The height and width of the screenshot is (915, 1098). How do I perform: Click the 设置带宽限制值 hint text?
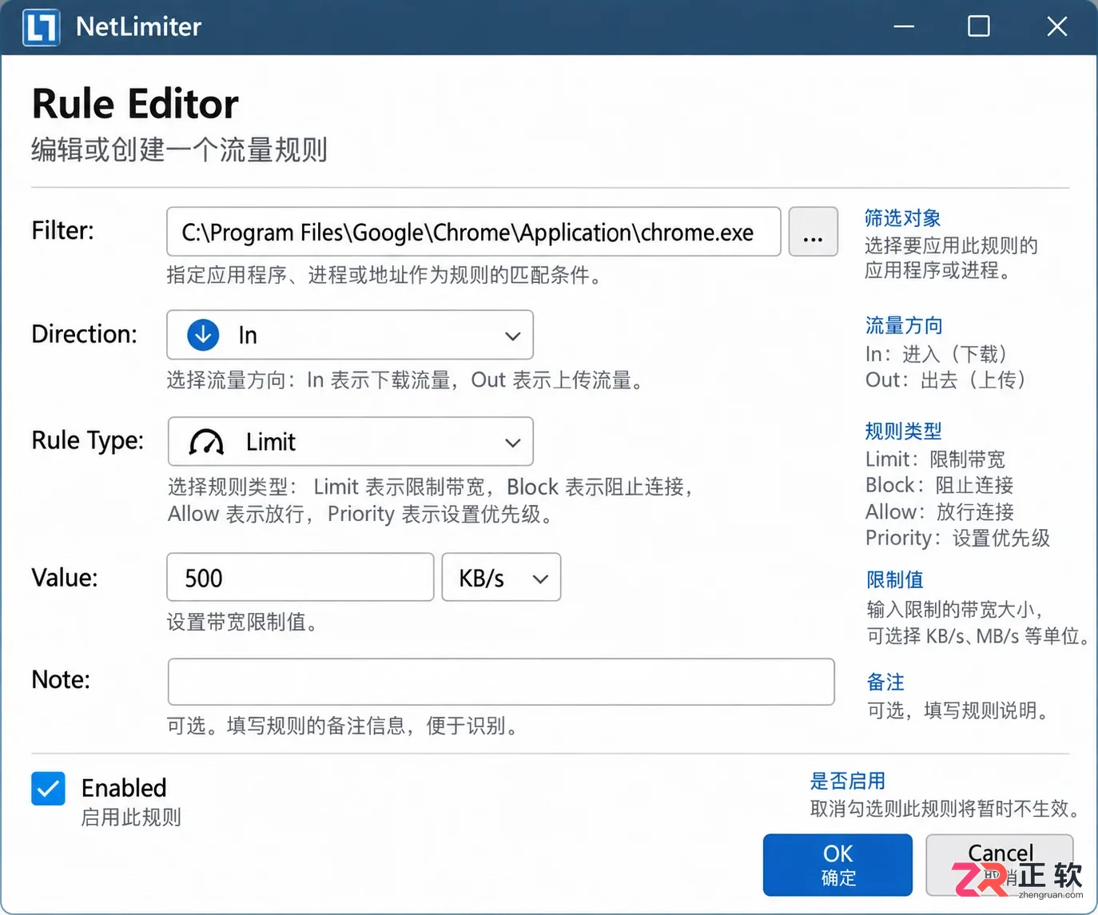(242, 622)
